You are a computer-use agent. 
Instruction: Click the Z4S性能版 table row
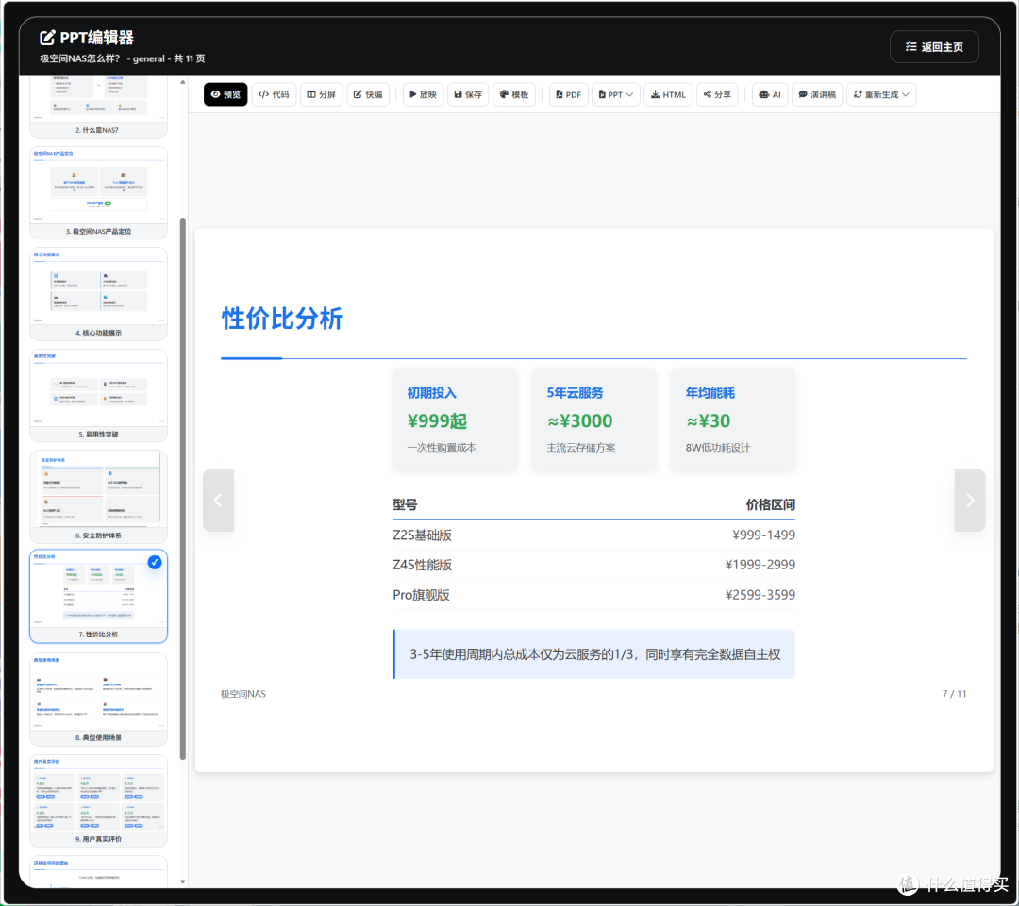[594, 565]
